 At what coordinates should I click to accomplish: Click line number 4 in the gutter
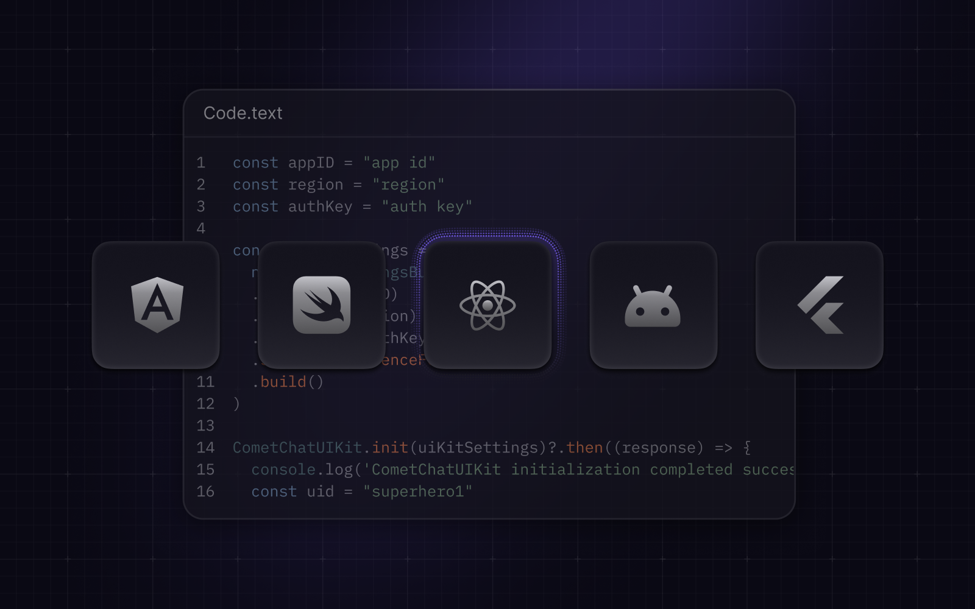[x=201, y=228]
